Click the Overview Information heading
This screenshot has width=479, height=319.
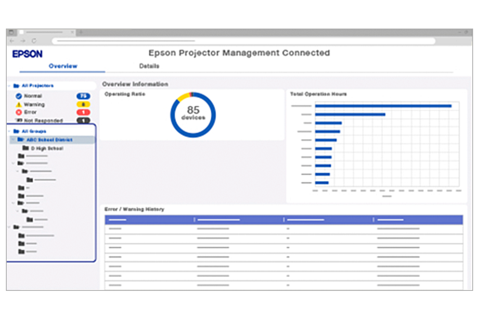tap(135, 84)
